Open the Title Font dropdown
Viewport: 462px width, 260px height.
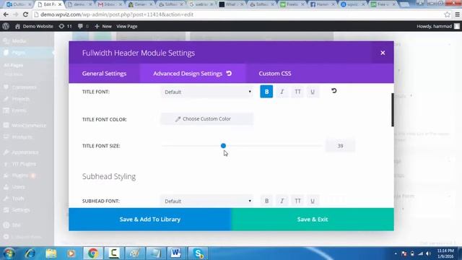pos(207,92)
